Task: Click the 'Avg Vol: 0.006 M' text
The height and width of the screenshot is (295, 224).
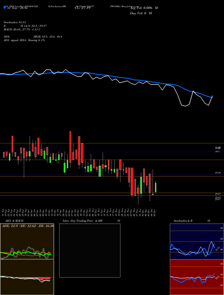Action: (x=144, y=8)
